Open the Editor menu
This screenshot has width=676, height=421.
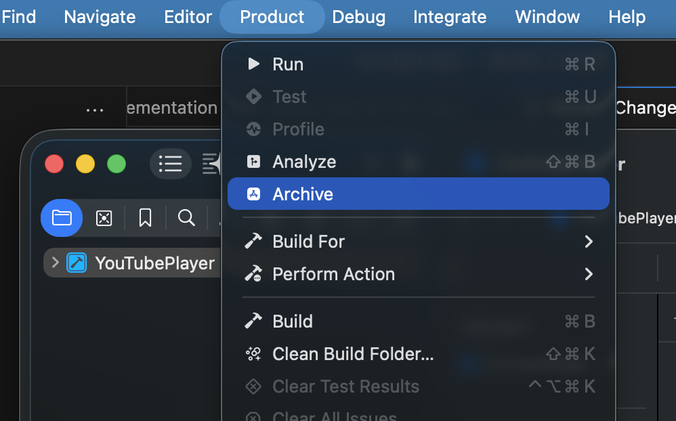click(x=188, y=17)
